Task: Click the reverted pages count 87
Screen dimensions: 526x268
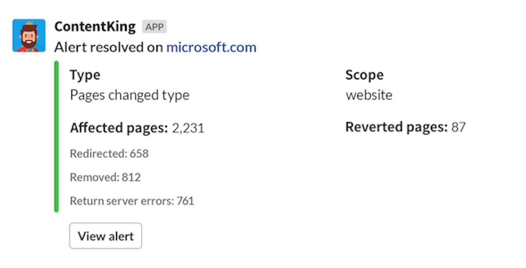Action: (458, 127)
